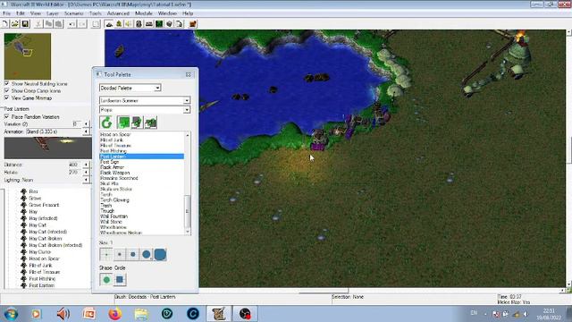This screenshot has width=572, height=322.
Task: Open Firefox from the taskbar
Action: coord(115,314)
